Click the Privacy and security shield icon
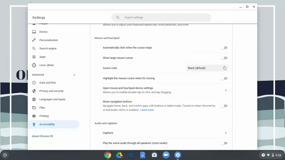Image resolution: width=285 pixels, height=160 pixels. point(34,91)
